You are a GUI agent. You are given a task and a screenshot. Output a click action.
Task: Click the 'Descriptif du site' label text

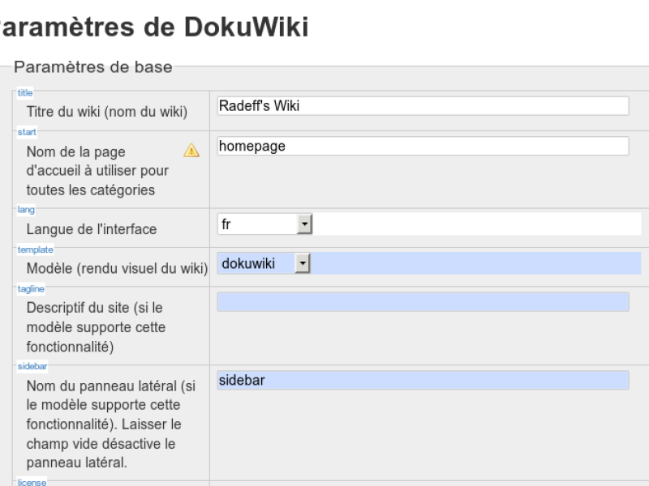click(96, 327)
